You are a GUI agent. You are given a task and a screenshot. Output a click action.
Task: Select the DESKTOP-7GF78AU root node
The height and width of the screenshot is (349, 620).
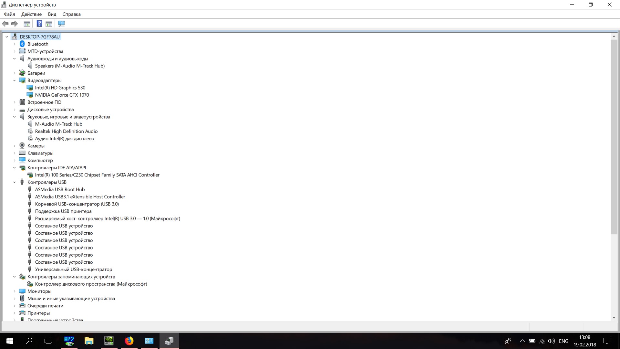click(39, 37)
